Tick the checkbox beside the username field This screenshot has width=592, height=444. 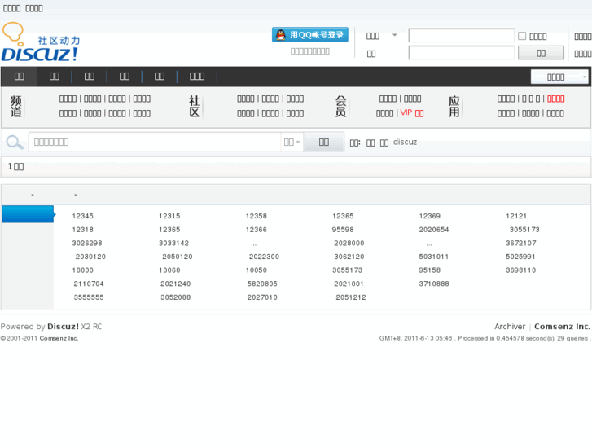[x=522, y=36]
